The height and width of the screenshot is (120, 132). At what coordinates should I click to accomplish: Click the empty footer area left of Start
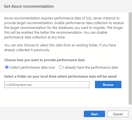pyautogui.click(x=42, y=114)
